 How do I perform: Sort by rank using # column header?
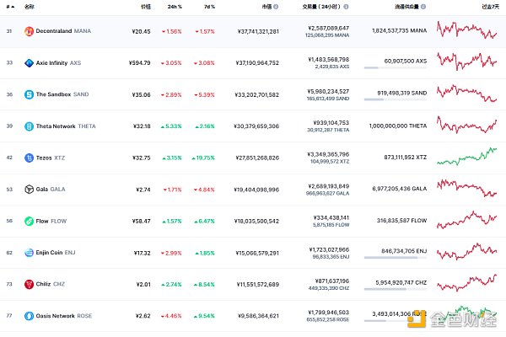[10, 7]
